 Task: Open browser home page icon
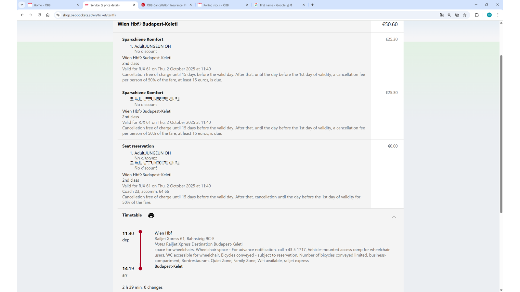point(48,15)
